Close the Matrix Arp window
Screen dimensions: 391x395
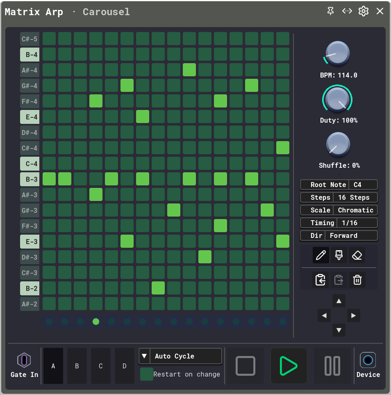pyautogui.click(x=380, y=11)
